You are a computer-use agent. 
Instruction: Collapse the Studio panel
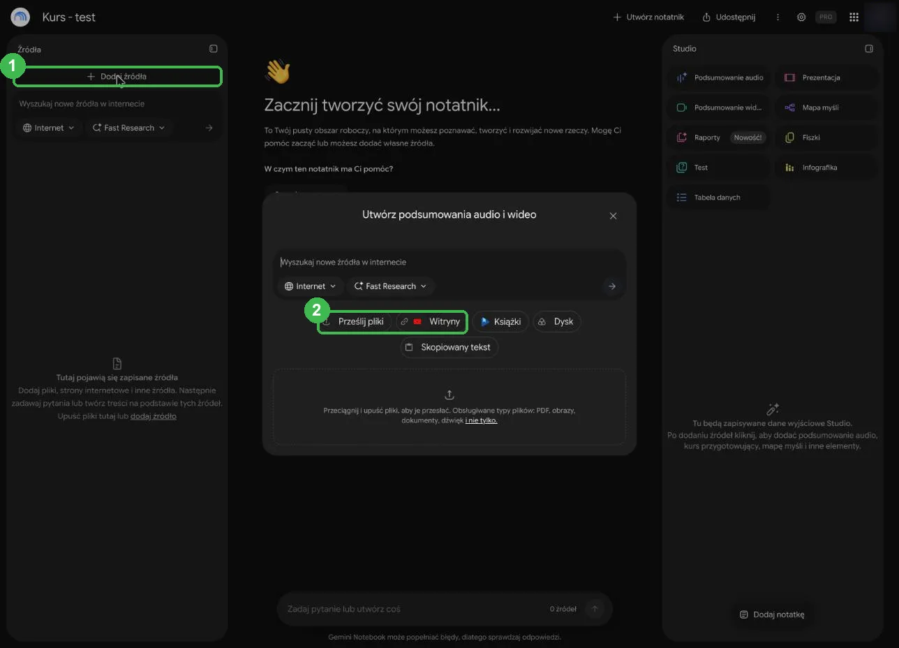pos(869,49)
